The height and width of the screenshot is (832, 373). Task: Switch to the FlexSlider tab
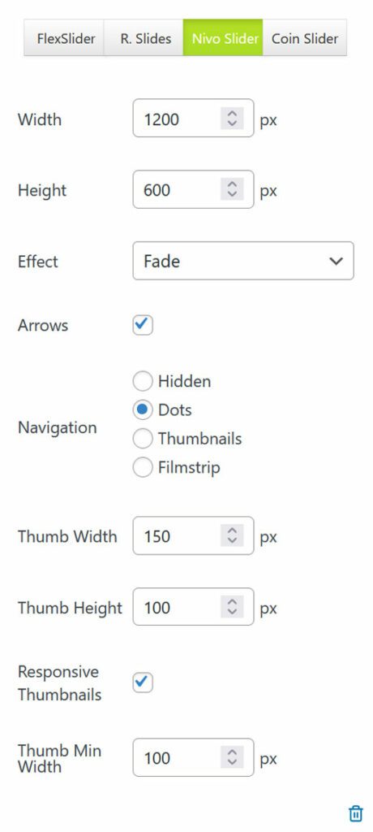pyautogui.click(x=64, y=38)
